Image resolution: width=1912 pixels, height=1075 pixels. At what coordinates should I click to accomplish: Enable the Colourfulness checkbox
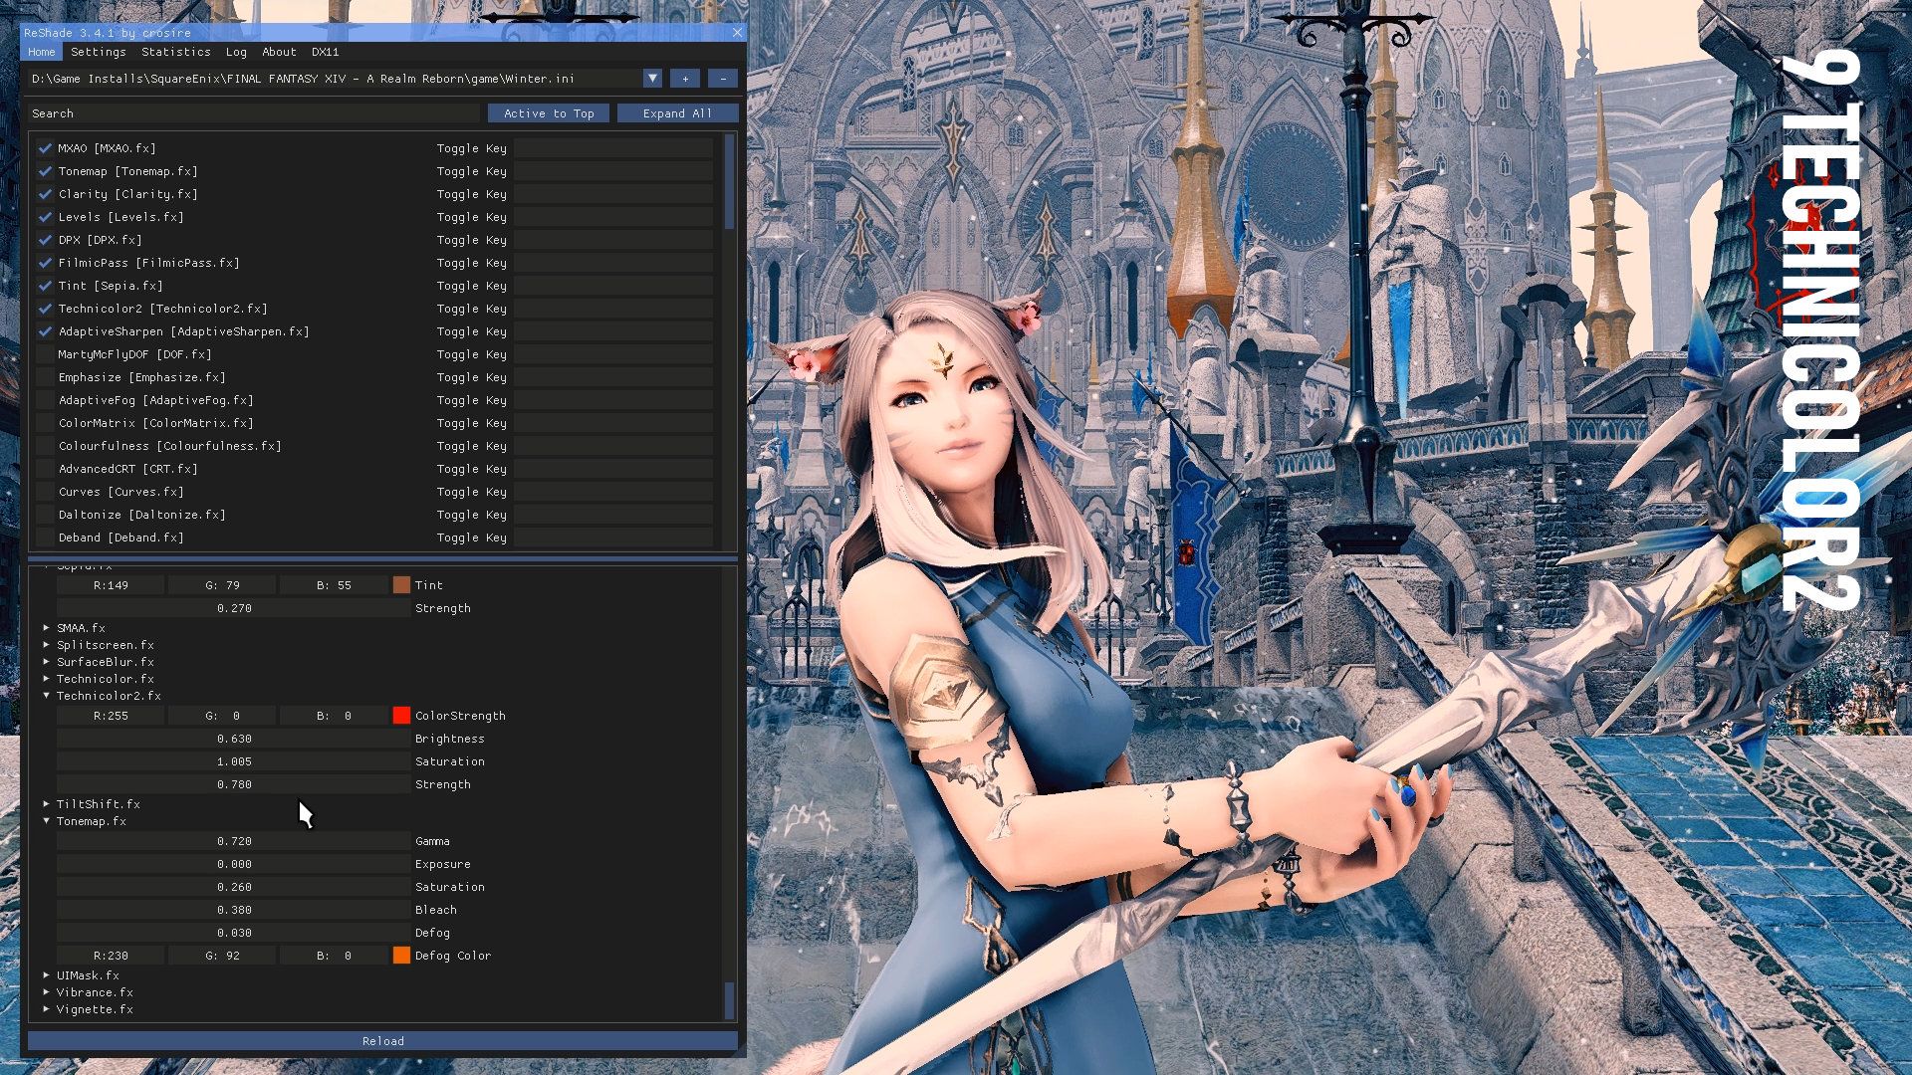click(45, 446)
